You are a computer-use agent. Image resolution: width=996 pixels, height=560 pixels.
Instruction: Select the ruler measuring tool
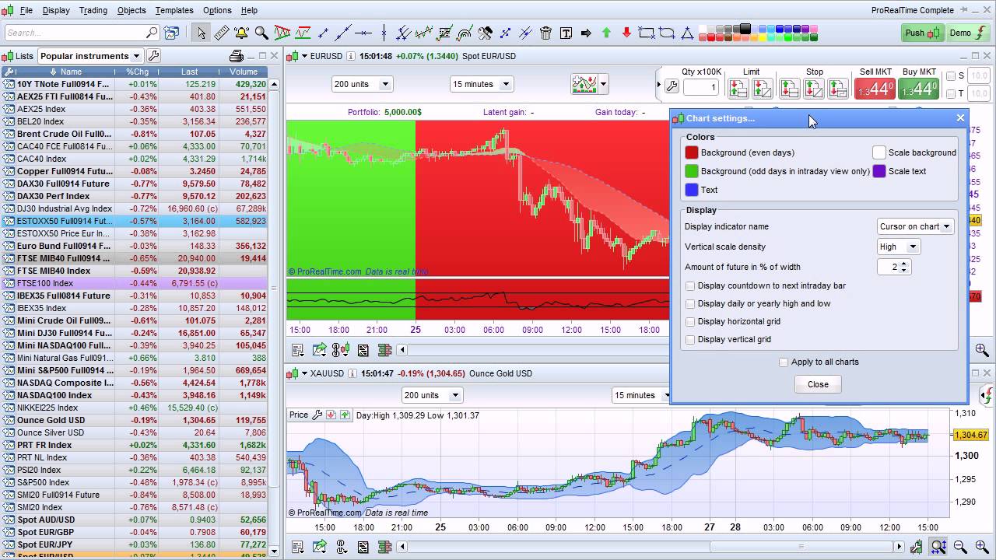pyautogui.click(x=221, y=33)
